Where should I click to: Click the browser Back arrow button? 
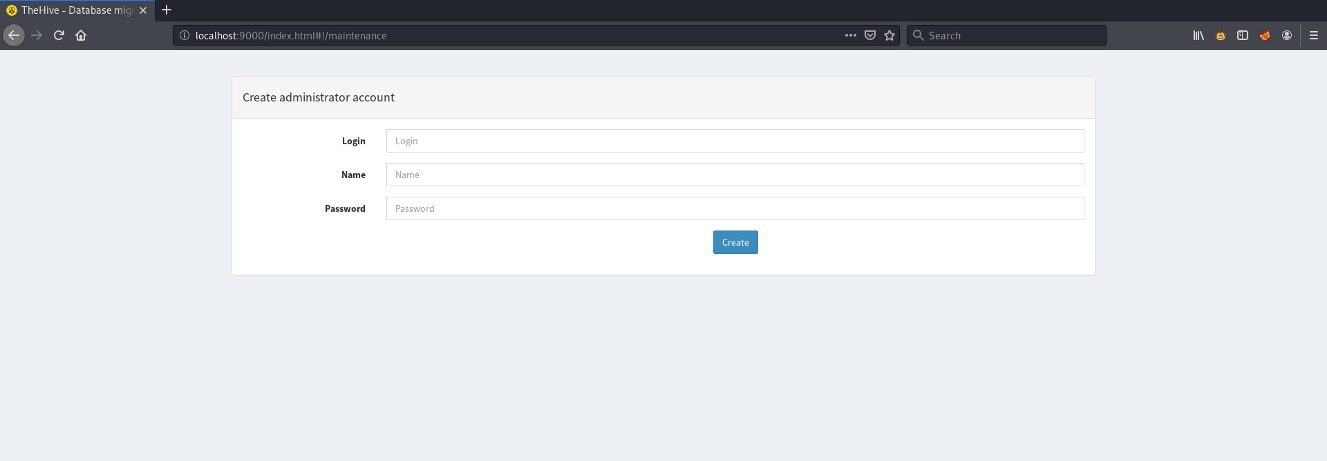pyautogui.click(x=14, y=35)
